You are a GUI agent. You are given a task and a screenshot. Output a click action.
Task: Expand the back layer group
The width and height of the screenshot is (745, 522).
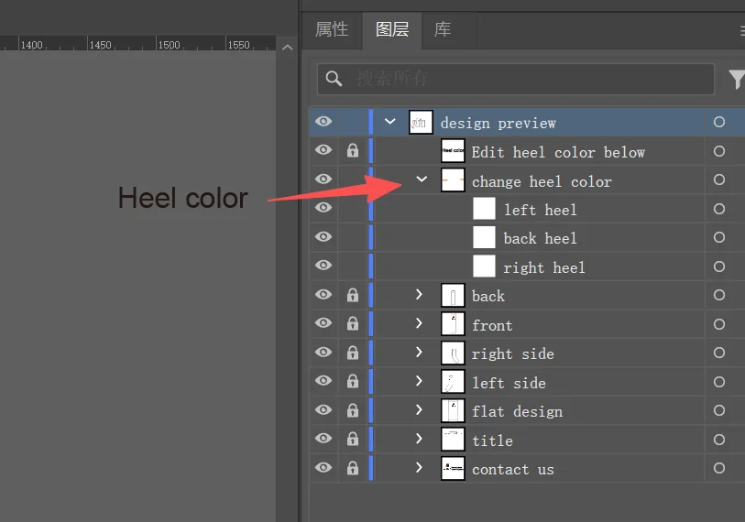point(419,295)
